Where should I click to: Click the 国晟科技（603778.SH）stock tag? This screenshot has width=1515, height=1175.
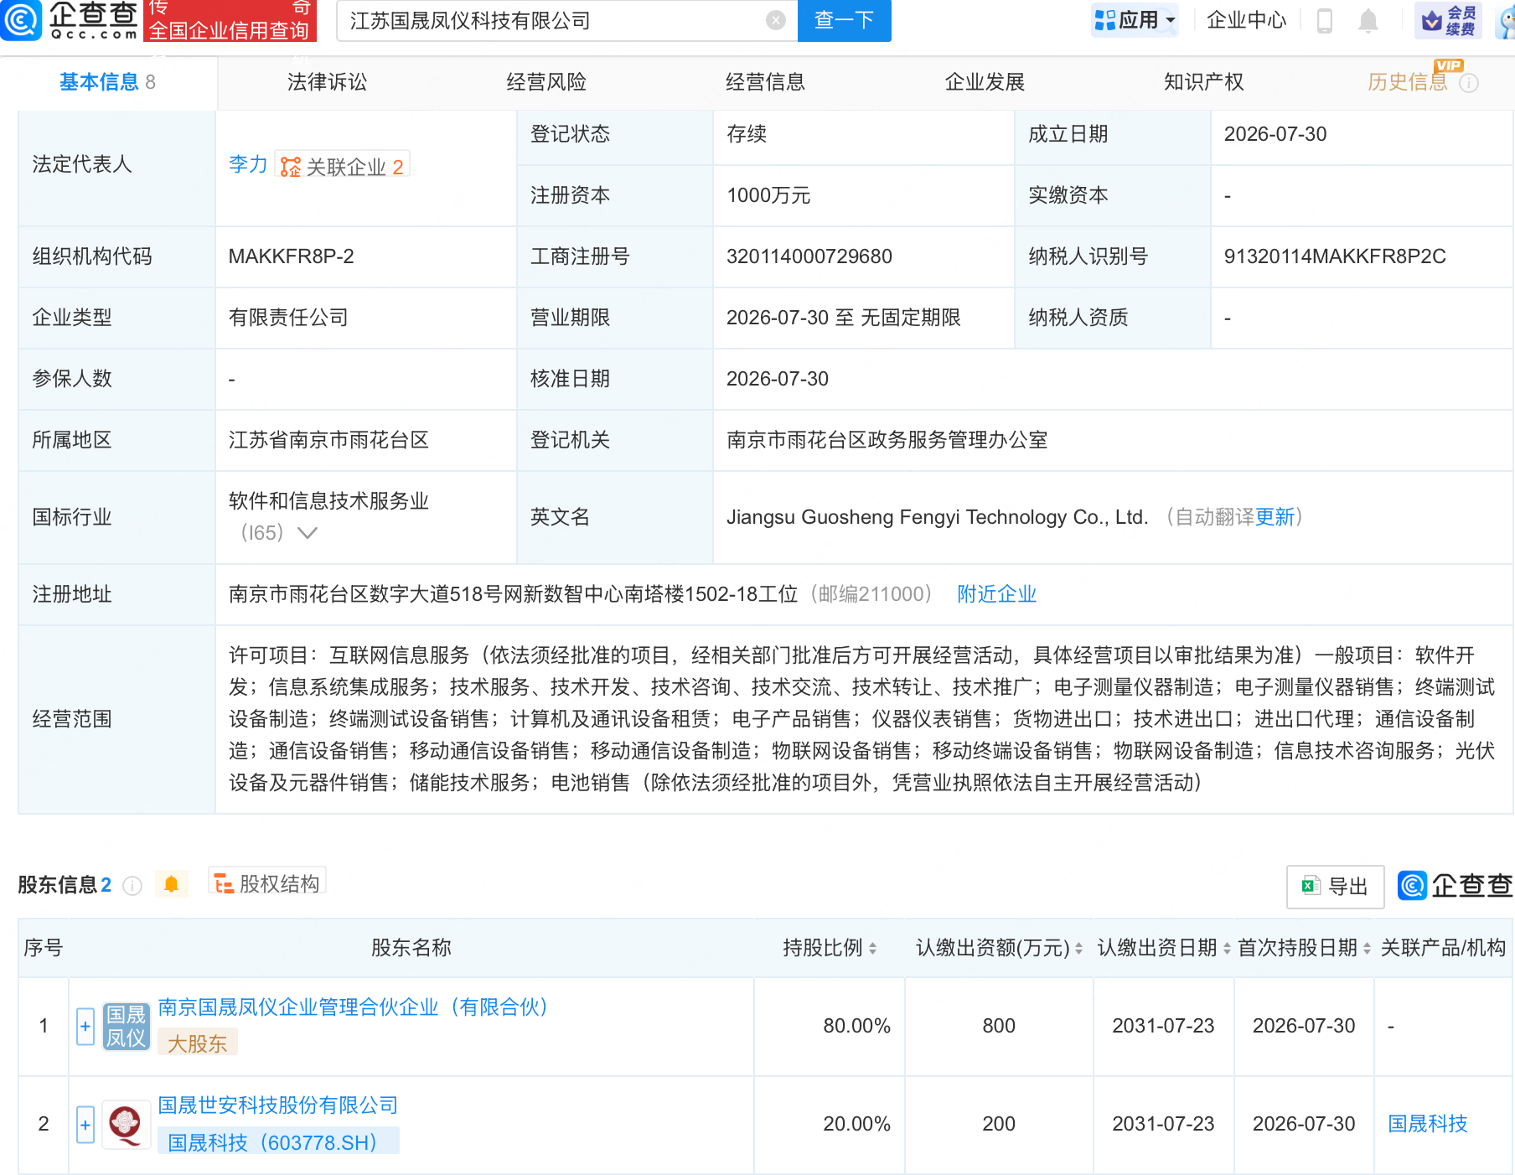[x=278, y=1142]
